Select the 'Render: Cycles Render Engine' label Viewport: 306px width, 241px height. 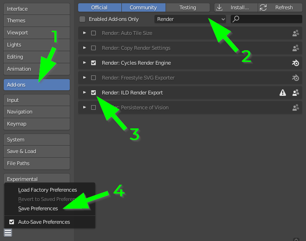(136, 63)
